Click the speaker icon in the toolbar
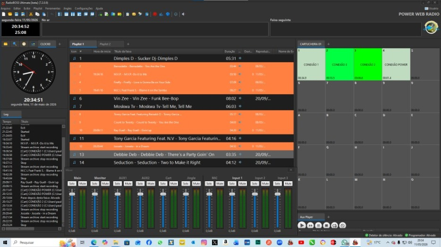Screen dimensions: 441x247 [x=183, y=14]
